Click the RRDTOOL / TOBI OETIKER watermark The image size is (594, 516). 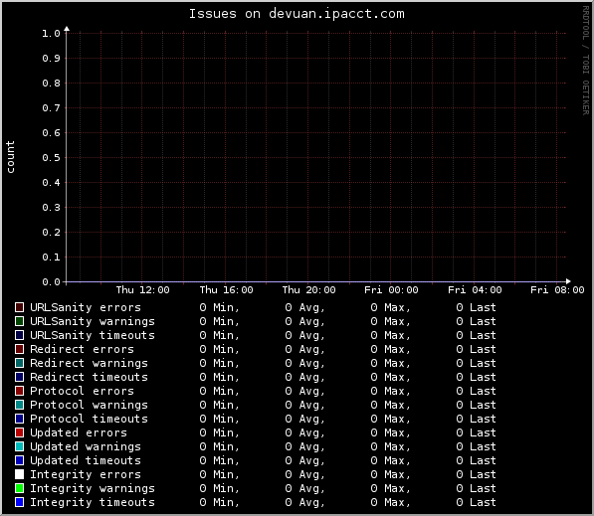coord(586,61)
